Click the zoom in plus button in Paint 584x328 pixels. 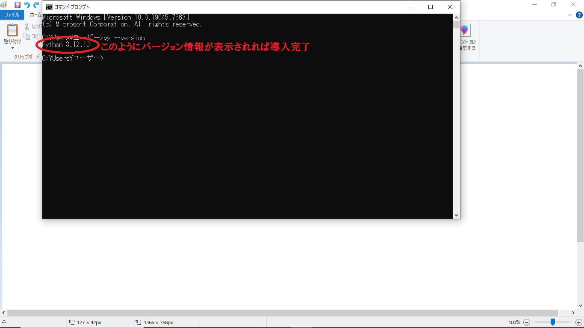579,322
